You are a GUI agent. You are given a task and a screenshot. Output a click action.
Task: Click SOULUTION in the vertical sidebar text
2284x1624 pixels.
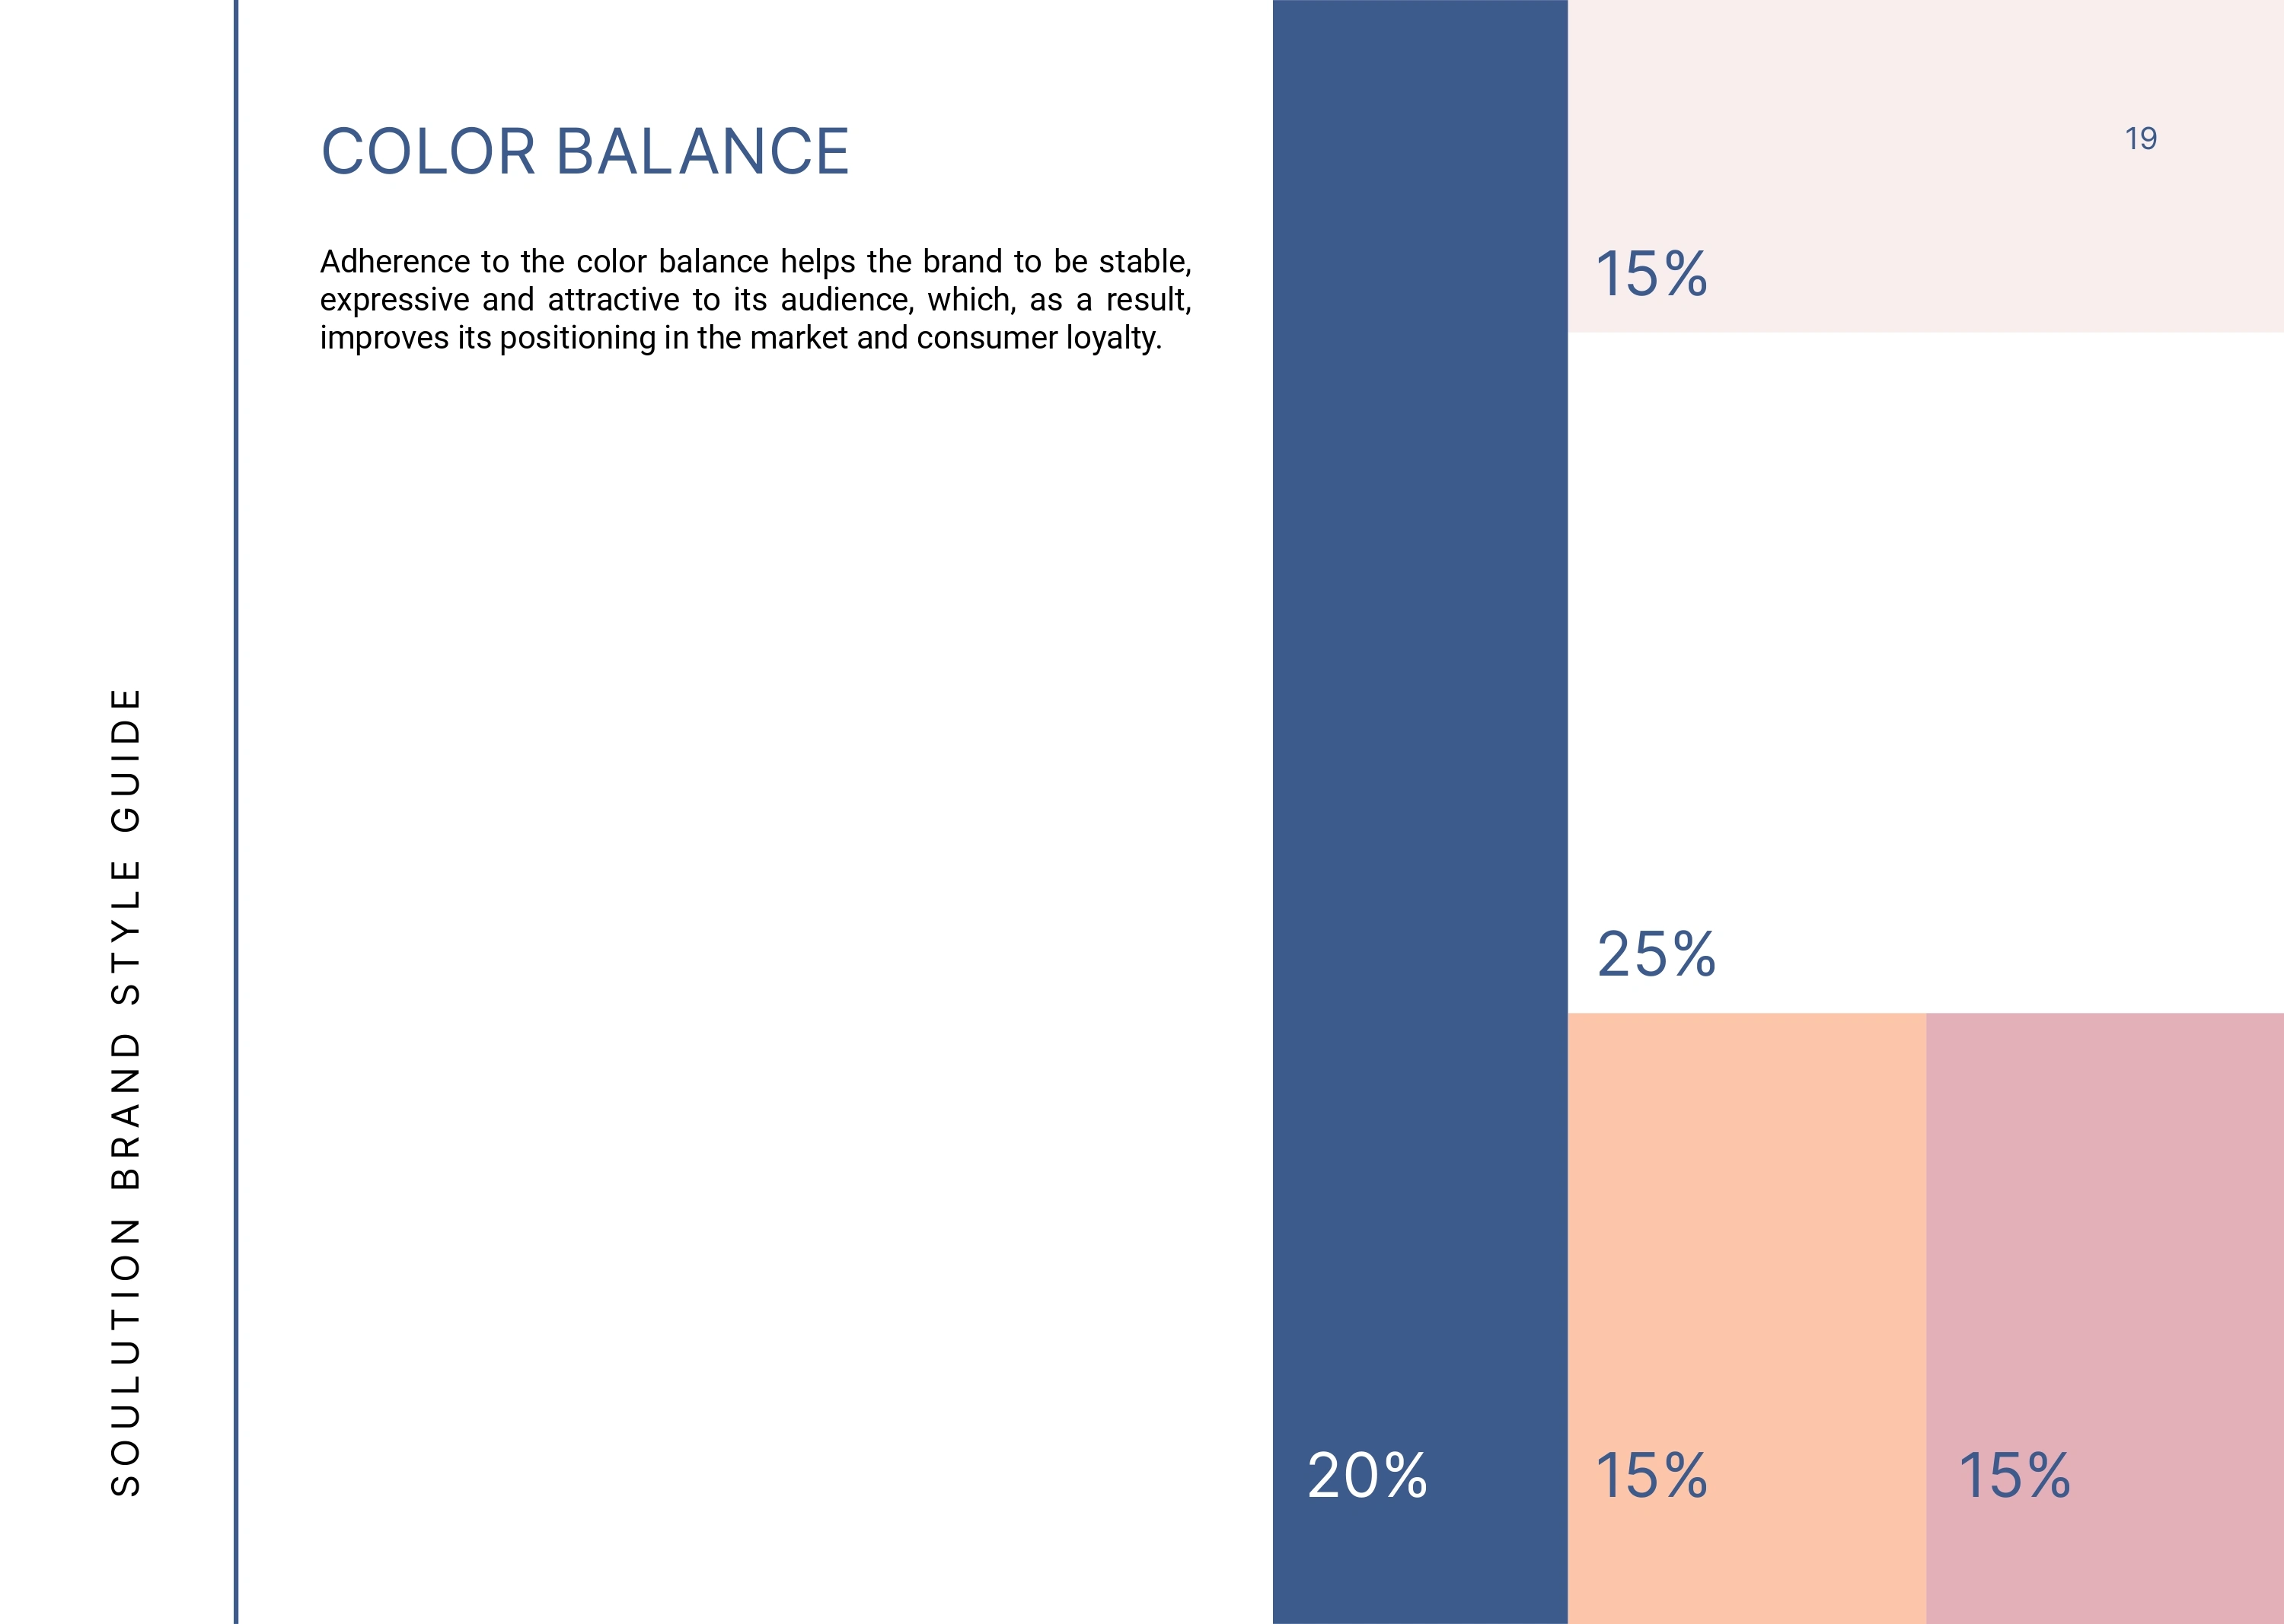point(126,1356)
